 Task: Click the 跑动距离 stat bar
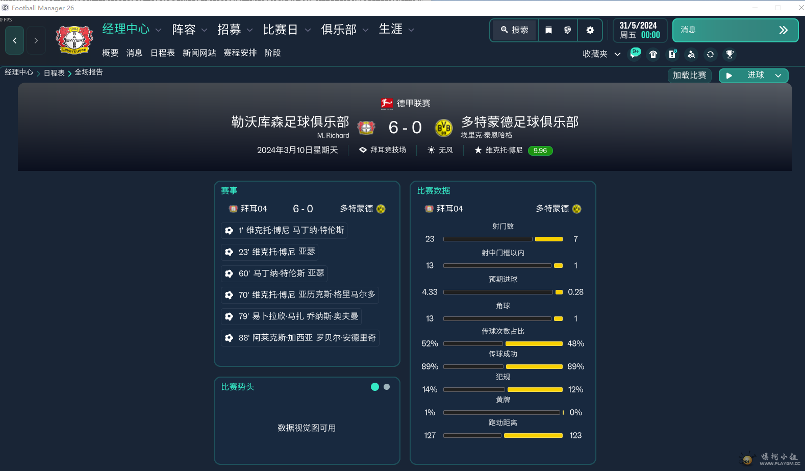click(x=503, y=435)
